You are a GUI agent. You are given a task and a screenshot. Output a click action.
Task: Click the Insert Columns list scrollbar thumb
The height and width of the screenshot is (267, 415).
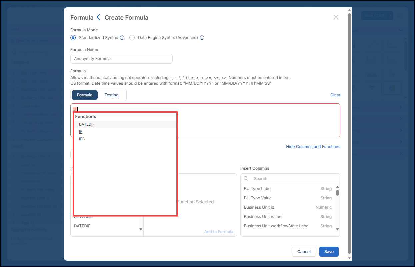click(337, 193)
